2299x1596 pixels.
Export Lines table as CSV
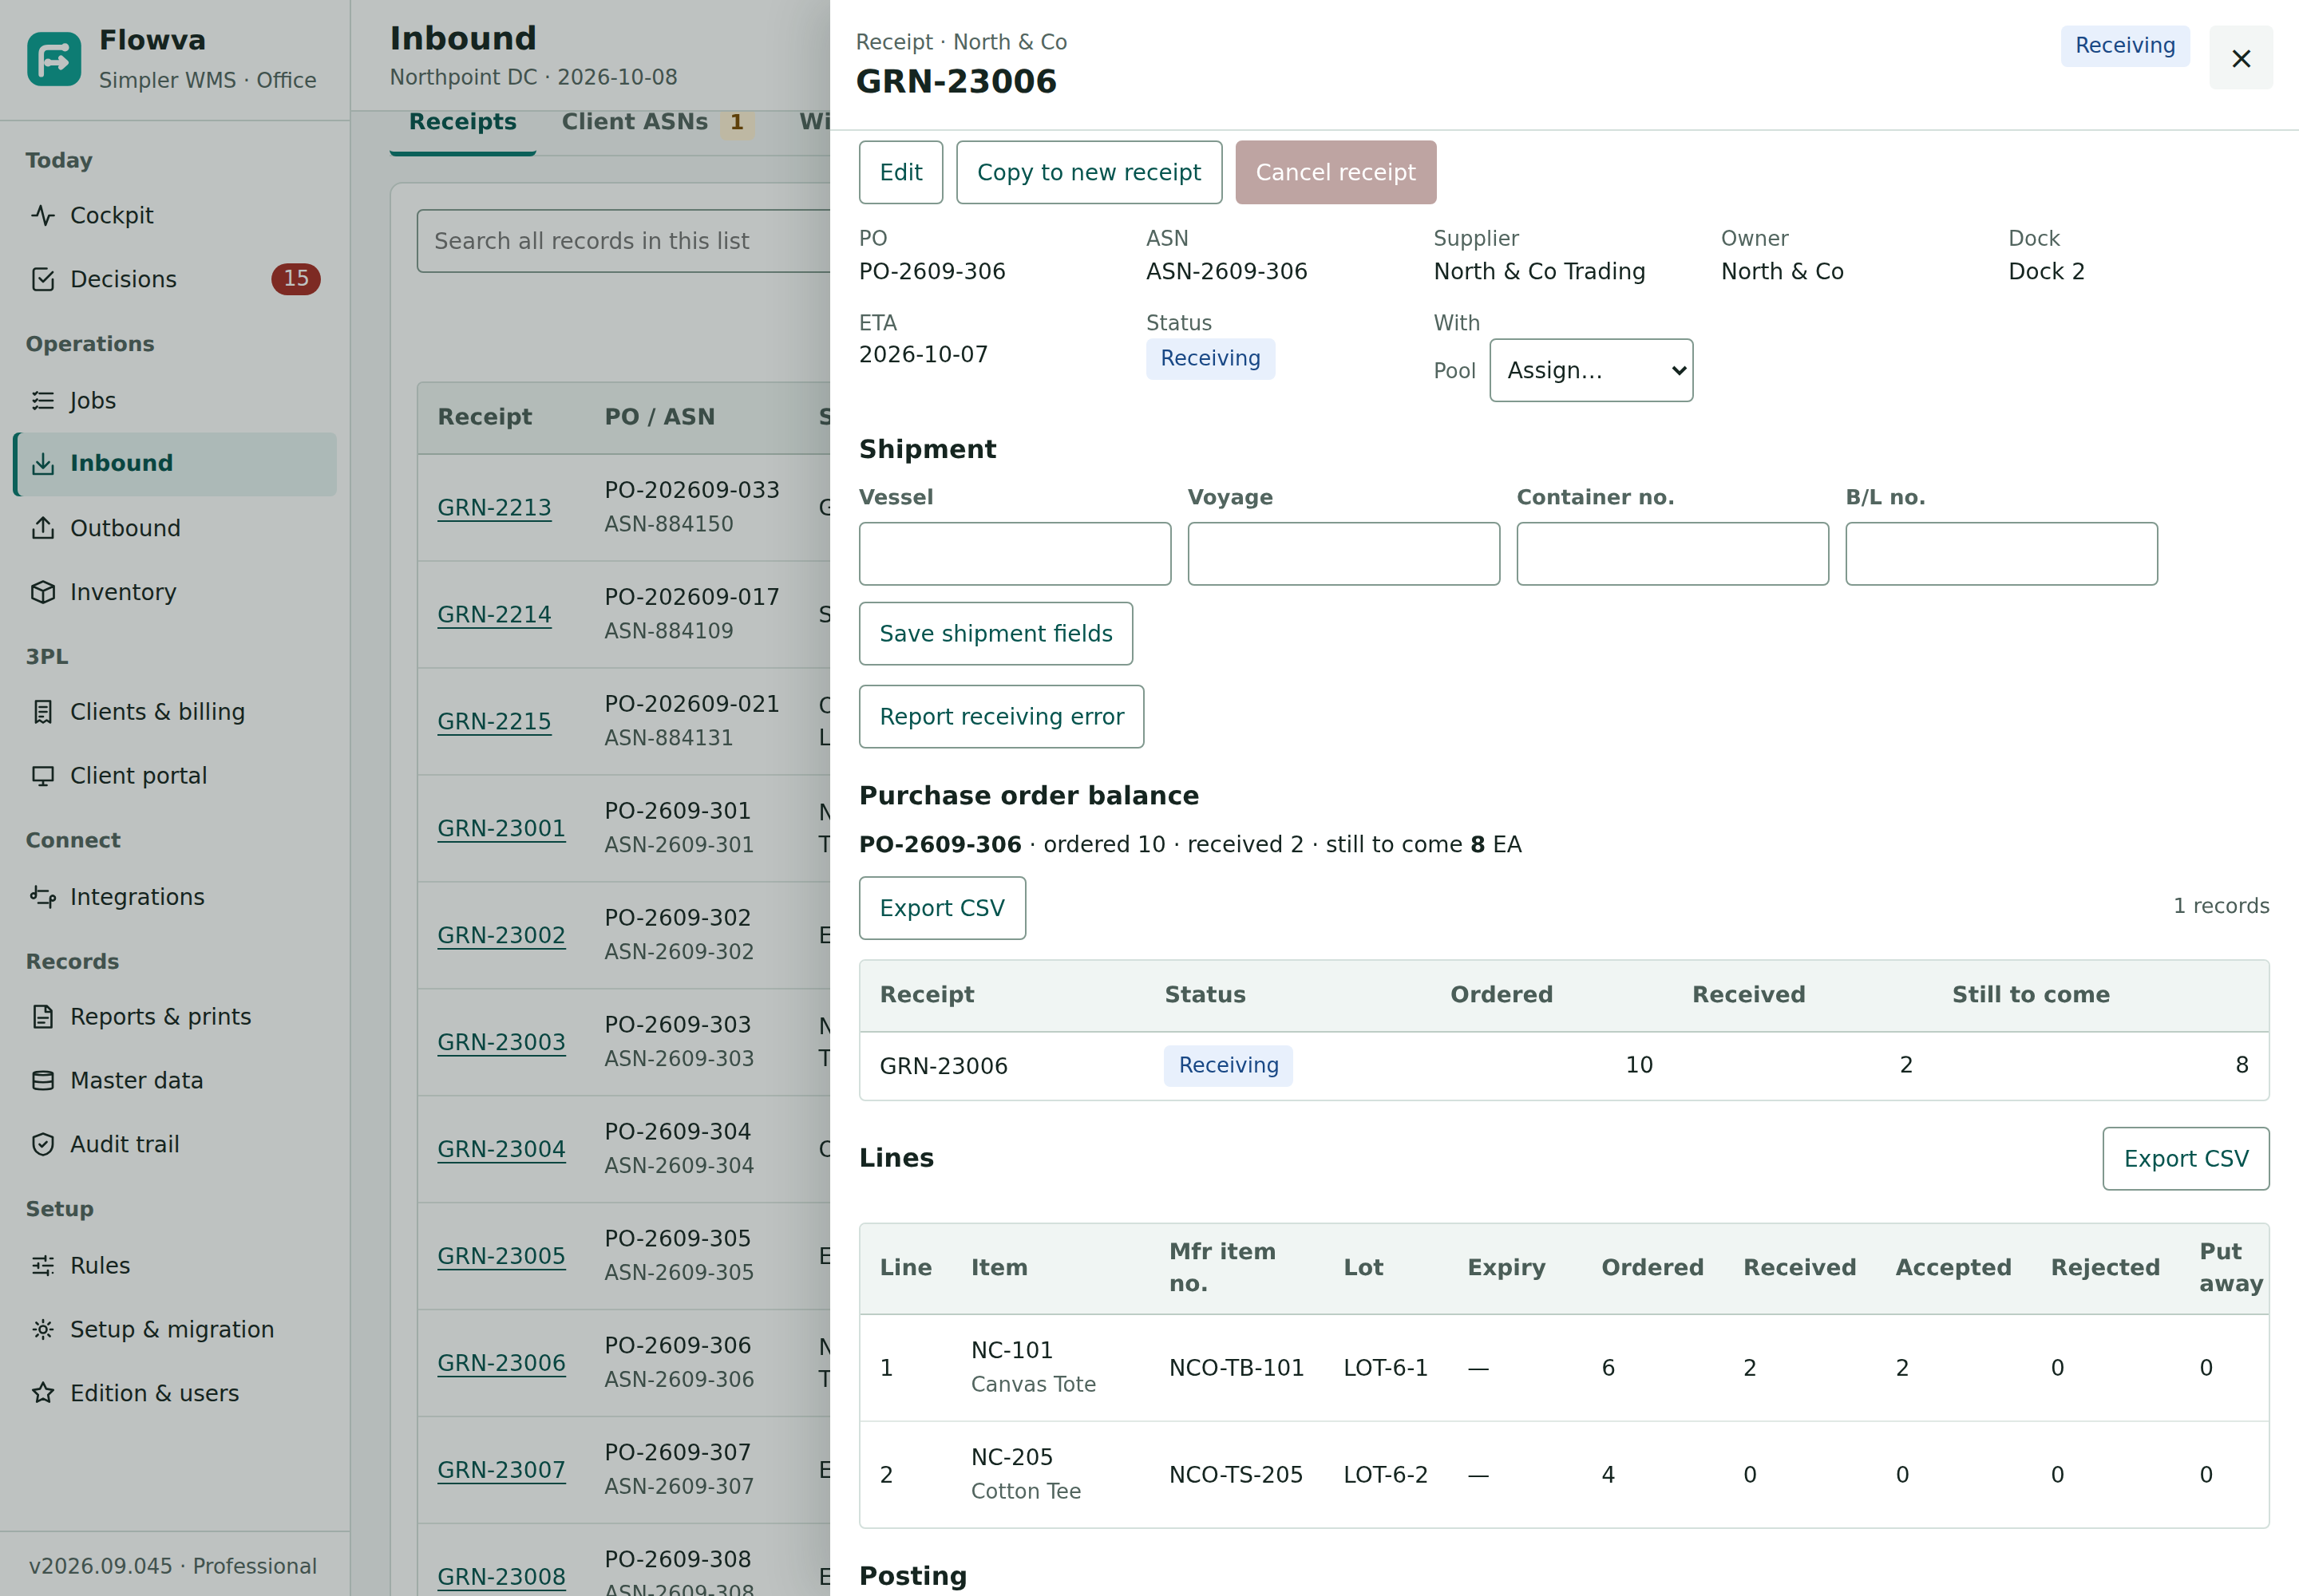pyautogui.click(x=2185, y=1158)
